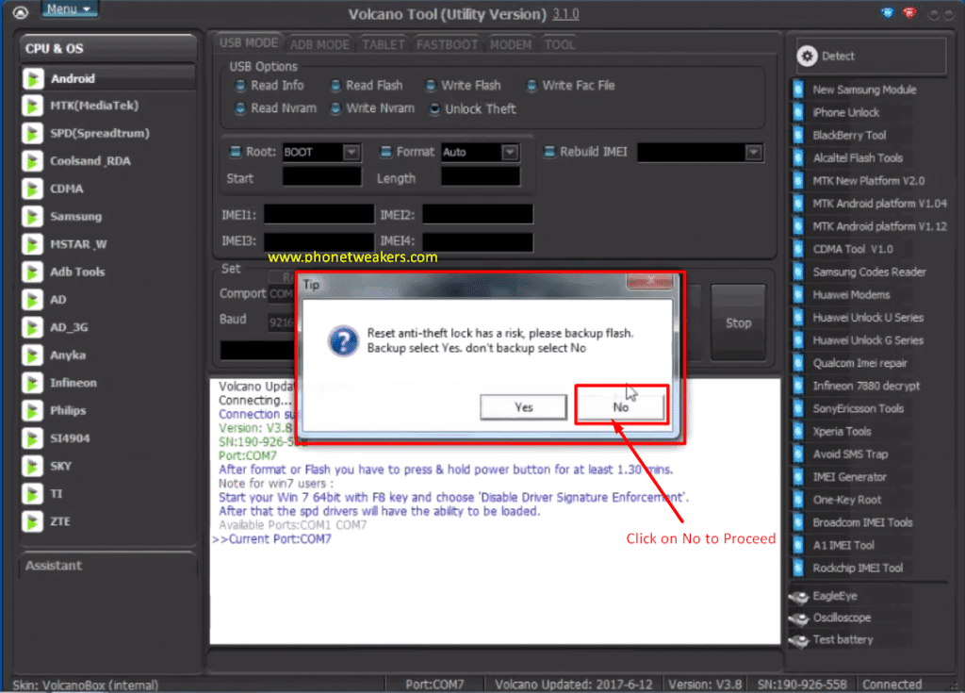Click the ZTE play icon
This screenshot has width=965, height=693.
point(32,521)
